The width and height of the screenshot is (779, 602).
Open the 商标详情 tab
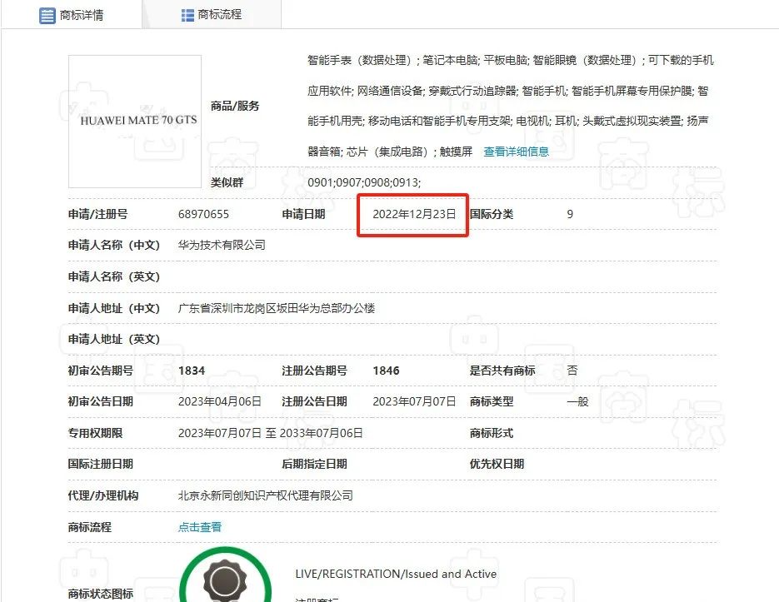tap(72, 15)
